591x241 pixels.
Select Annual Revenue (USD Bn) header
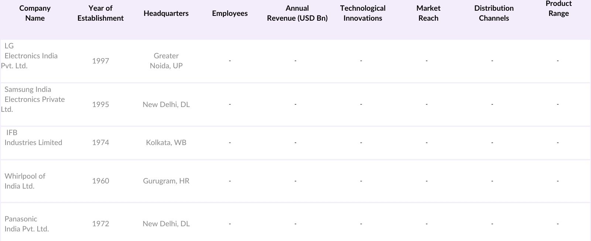point(297,13)
